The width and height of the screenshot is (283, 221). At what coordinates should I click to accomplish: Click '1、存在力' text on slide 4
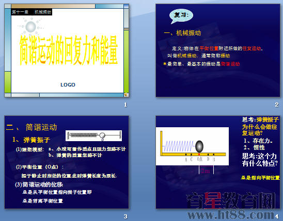click(x=258, y=141)
